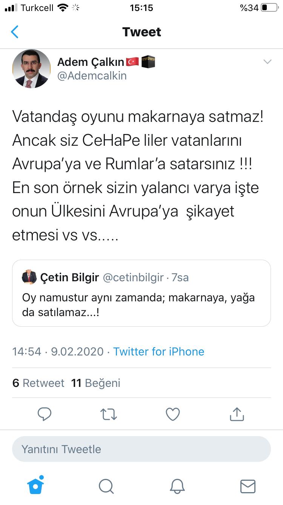Like the tweet with heart icon
The height and width of the screenshot is (505, 283).
click(173, 414)
